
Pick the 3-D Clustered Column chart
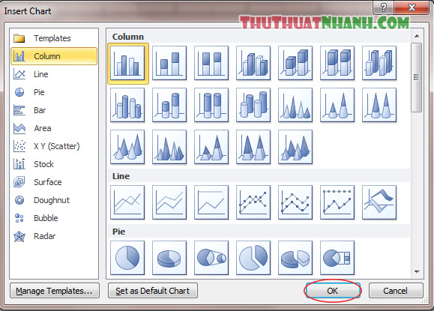(x=253, y=64)
